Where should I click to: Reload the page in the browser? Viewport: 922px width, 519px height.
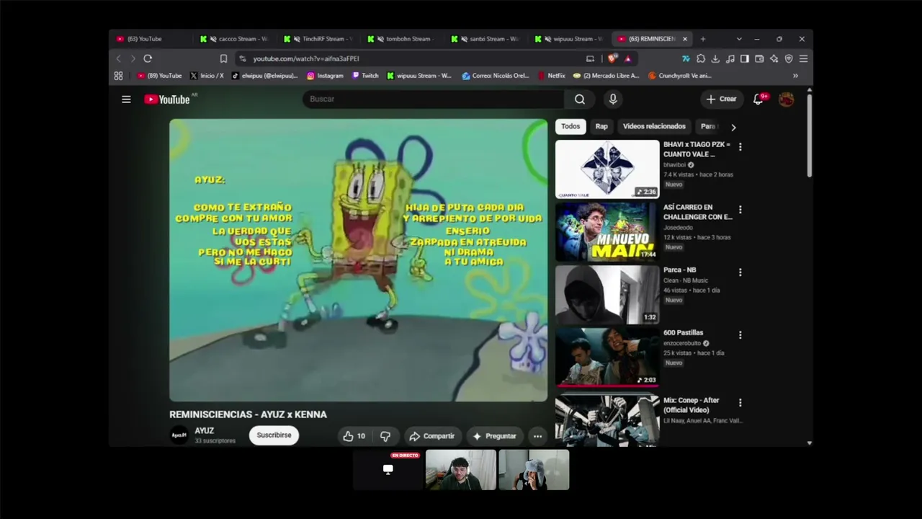(148, 58)
